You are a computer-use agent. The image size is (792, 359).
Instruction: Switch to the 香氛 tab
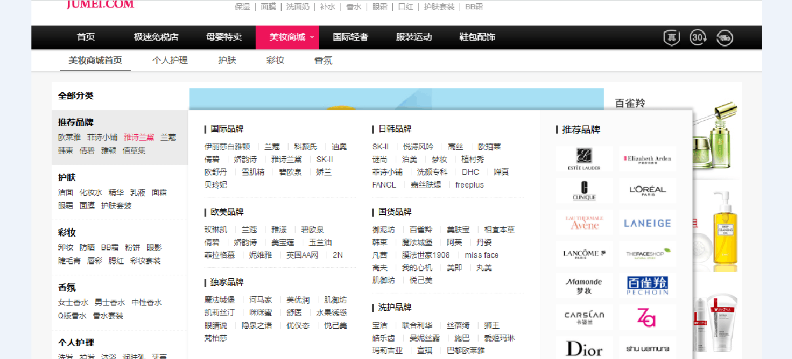(323, 60)
